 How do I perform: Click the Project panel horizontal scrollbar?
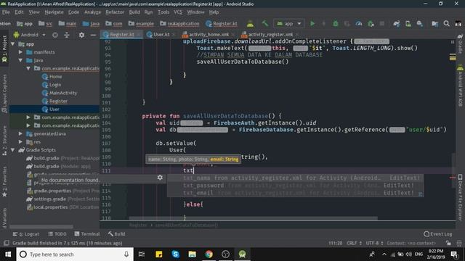coord(41,227)
